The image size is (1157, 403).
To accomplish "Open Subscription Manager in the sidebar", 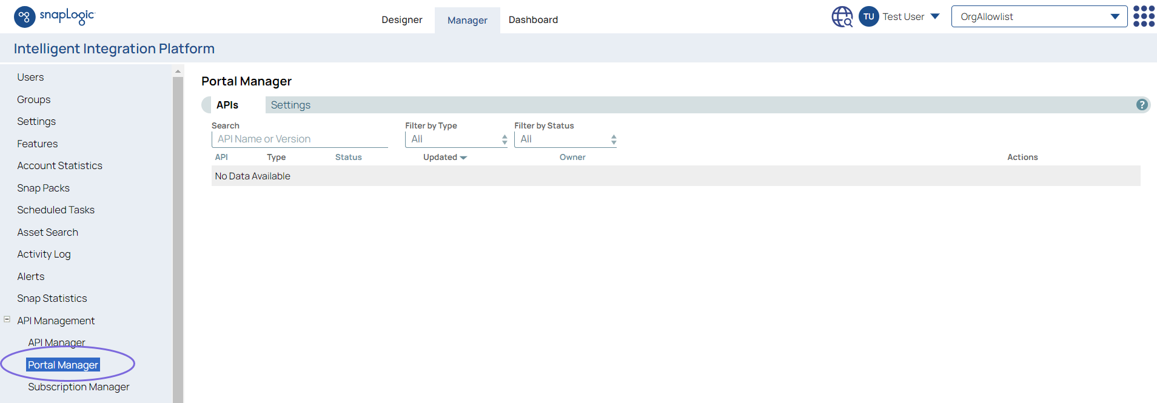I will 79,387.
